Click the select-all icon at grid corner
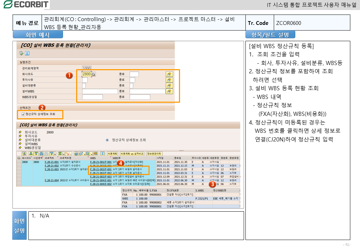360x249 pixels. click(19, 158)
